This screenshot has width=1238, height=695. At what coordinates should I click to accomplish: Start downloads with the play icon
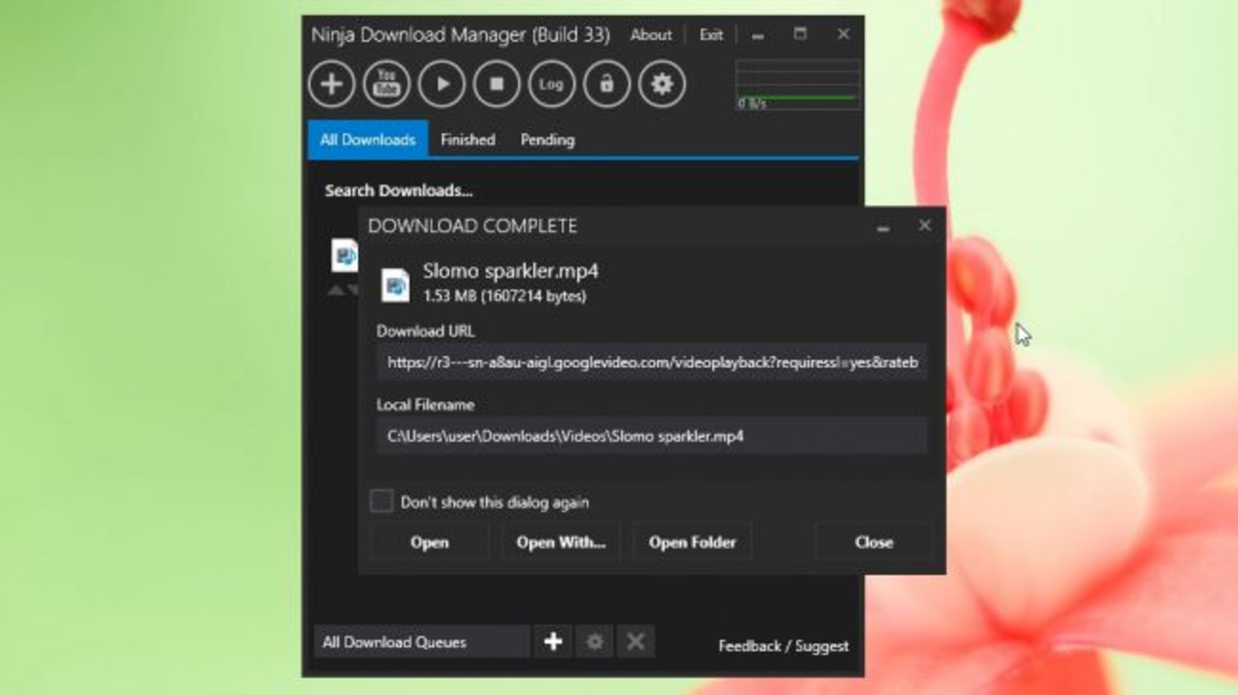click(x=440, y=84)
